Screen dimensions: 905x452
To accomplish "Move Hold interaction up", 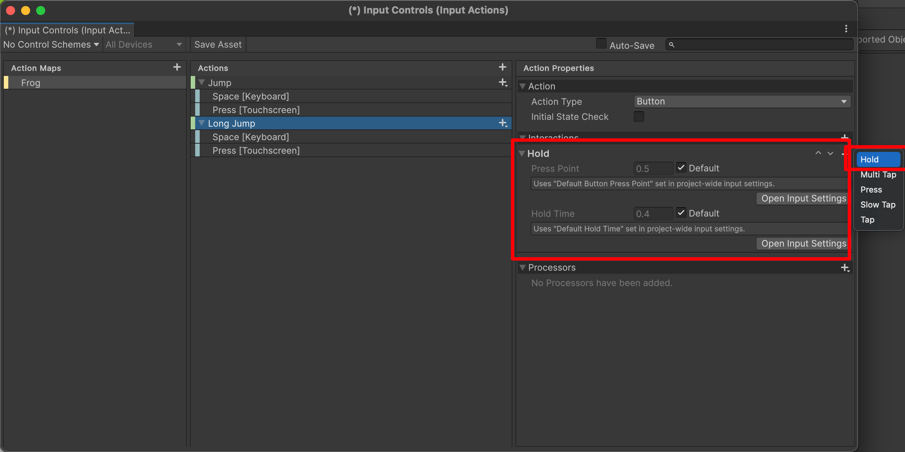I will tap(818, 153).
